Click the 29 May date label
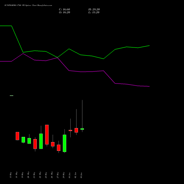 [x=64, y=175]
